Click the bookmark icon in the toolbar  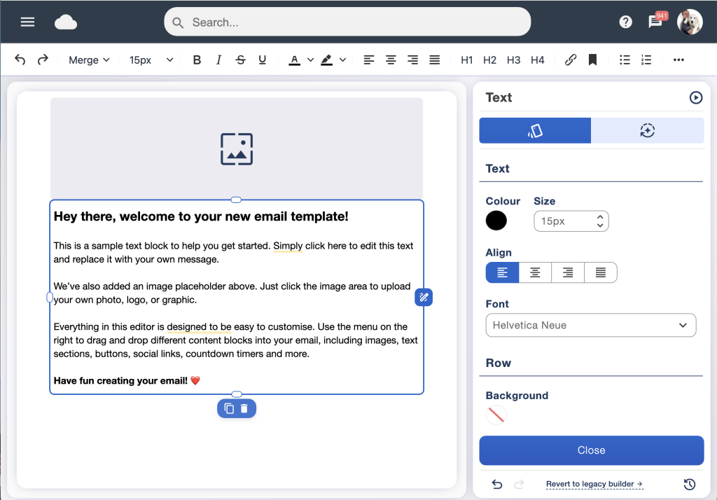click(592, 60)
